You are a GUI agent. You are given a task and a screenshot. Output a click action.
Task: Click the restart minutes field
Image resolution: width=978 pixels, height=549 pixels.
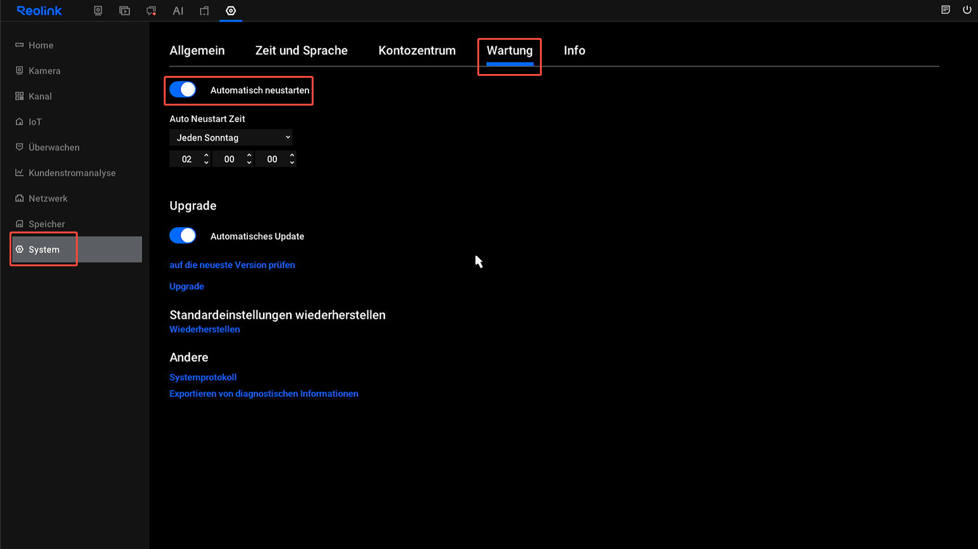click(x=233, y=159)
